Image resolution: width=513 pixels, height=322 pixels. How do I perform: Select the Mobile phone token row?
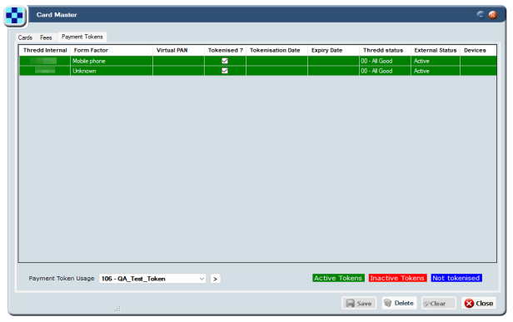tap(258, 61)
